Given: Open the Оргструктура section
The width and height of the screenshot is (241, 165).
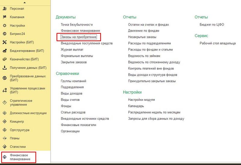Looking at the screenshot, I should [x=20, y=130].
